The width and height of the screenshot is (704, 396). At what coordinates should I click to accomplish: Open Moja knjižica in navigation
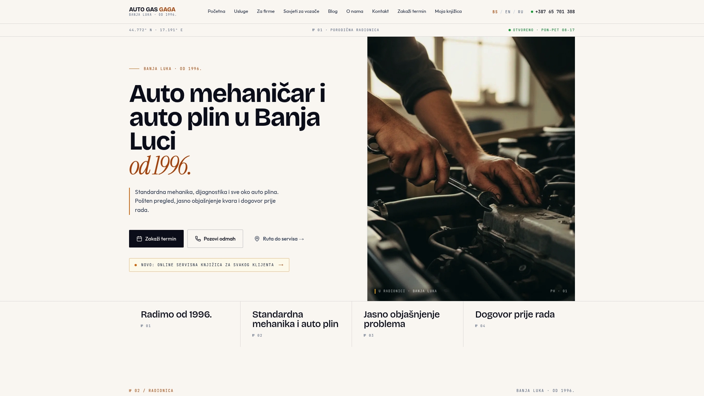tap(448, 11)
